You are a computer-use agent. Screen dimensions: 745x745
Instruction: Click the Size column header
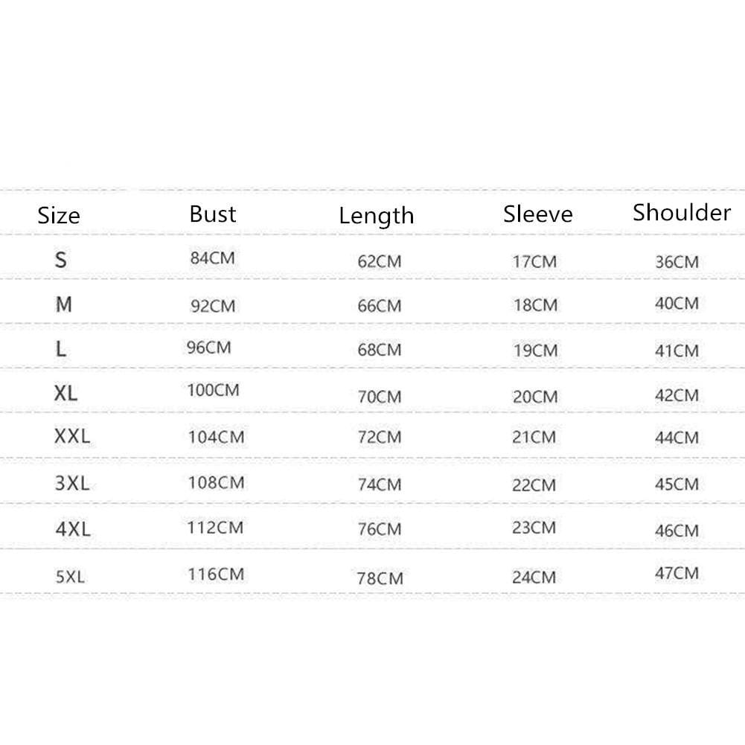pos(59,216)
